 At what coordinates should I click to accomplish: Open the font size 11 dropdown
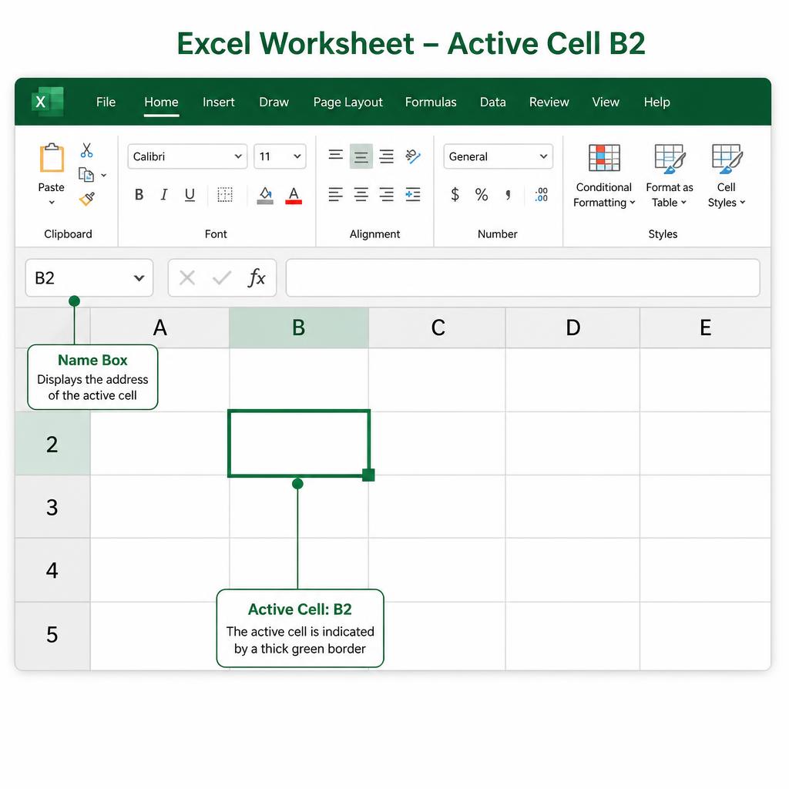pos(280,156)
